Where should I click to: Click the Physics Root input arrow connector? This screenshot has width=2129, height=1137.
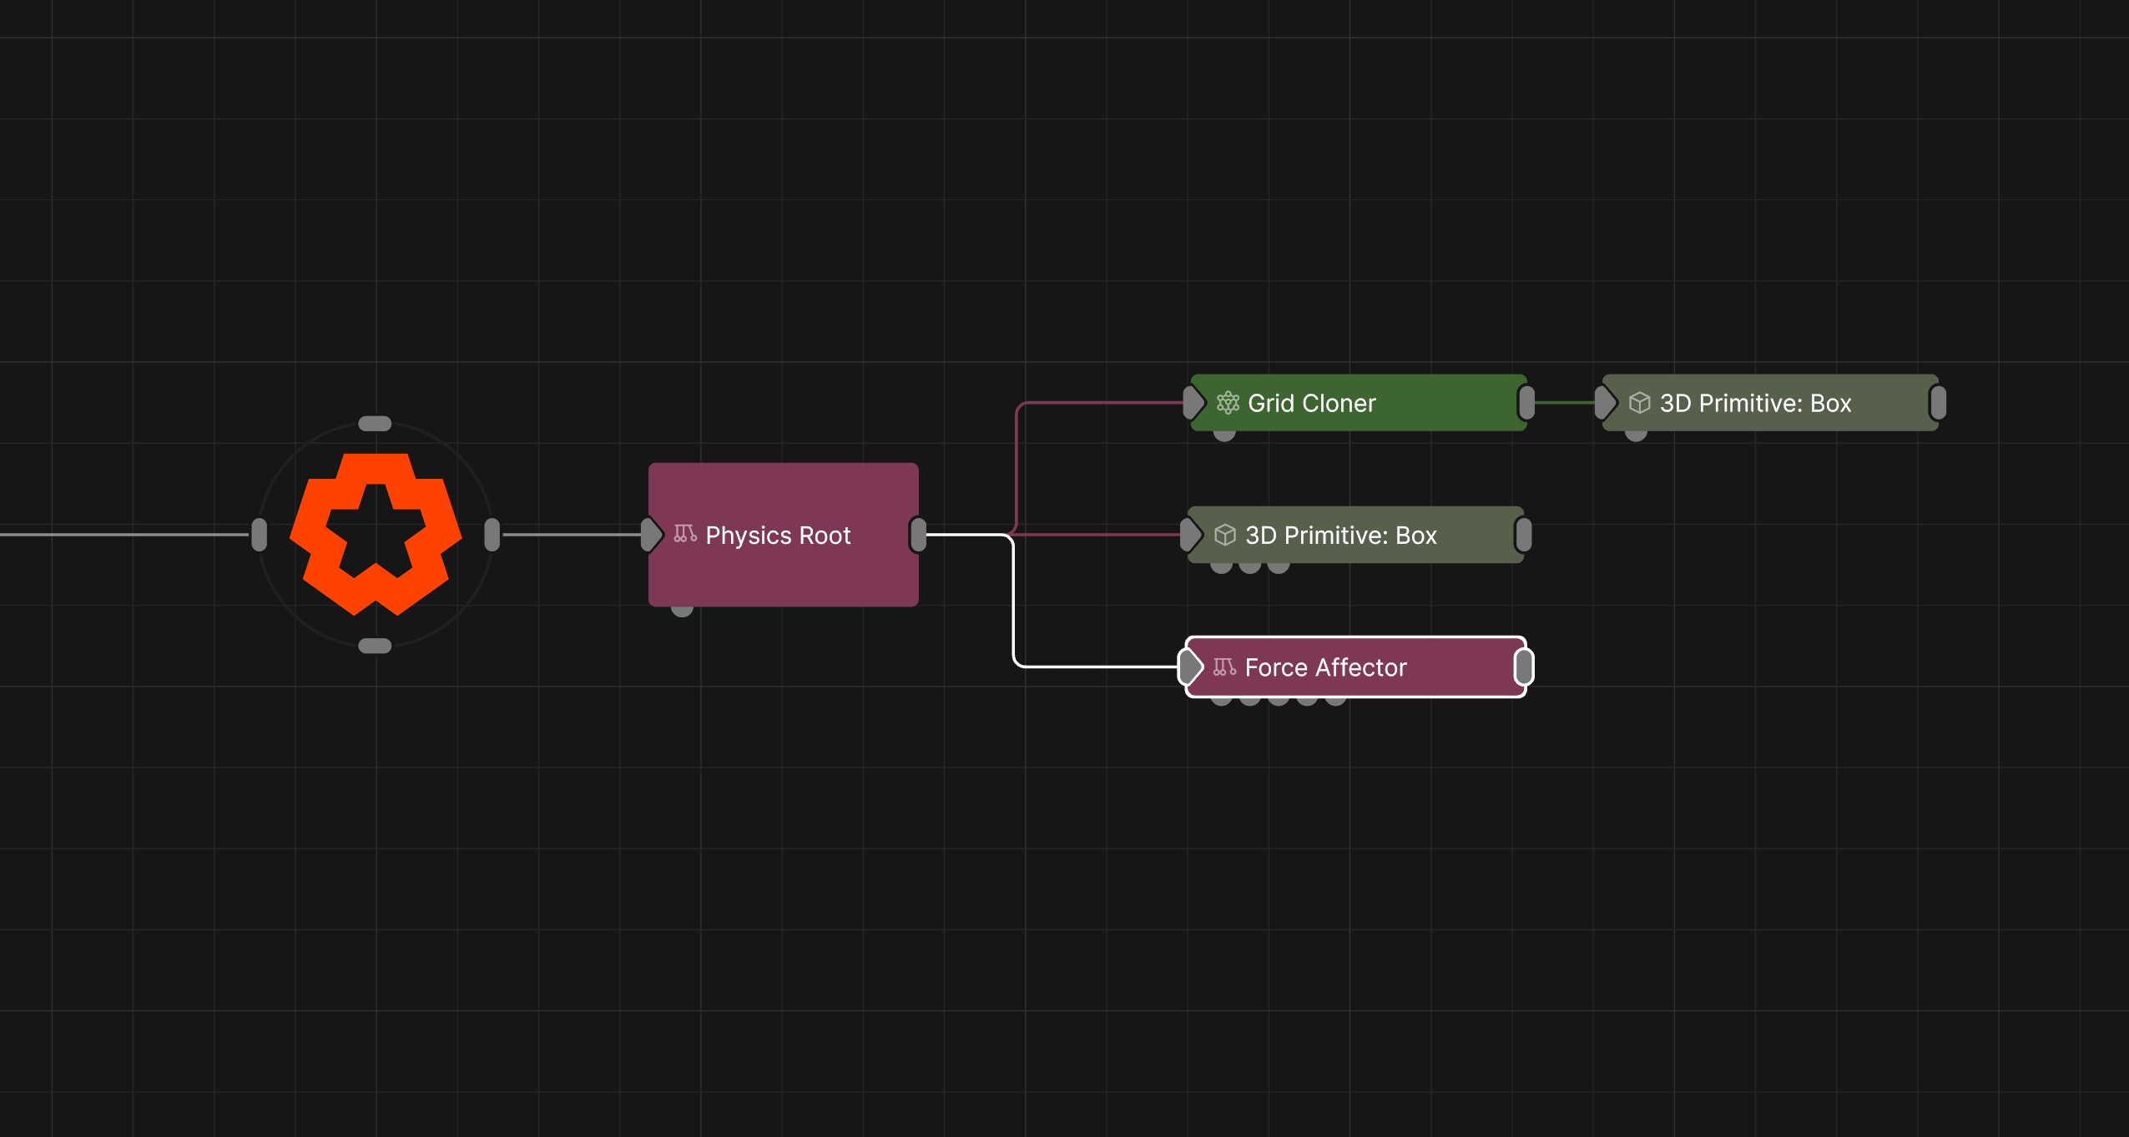pos(651,535)
